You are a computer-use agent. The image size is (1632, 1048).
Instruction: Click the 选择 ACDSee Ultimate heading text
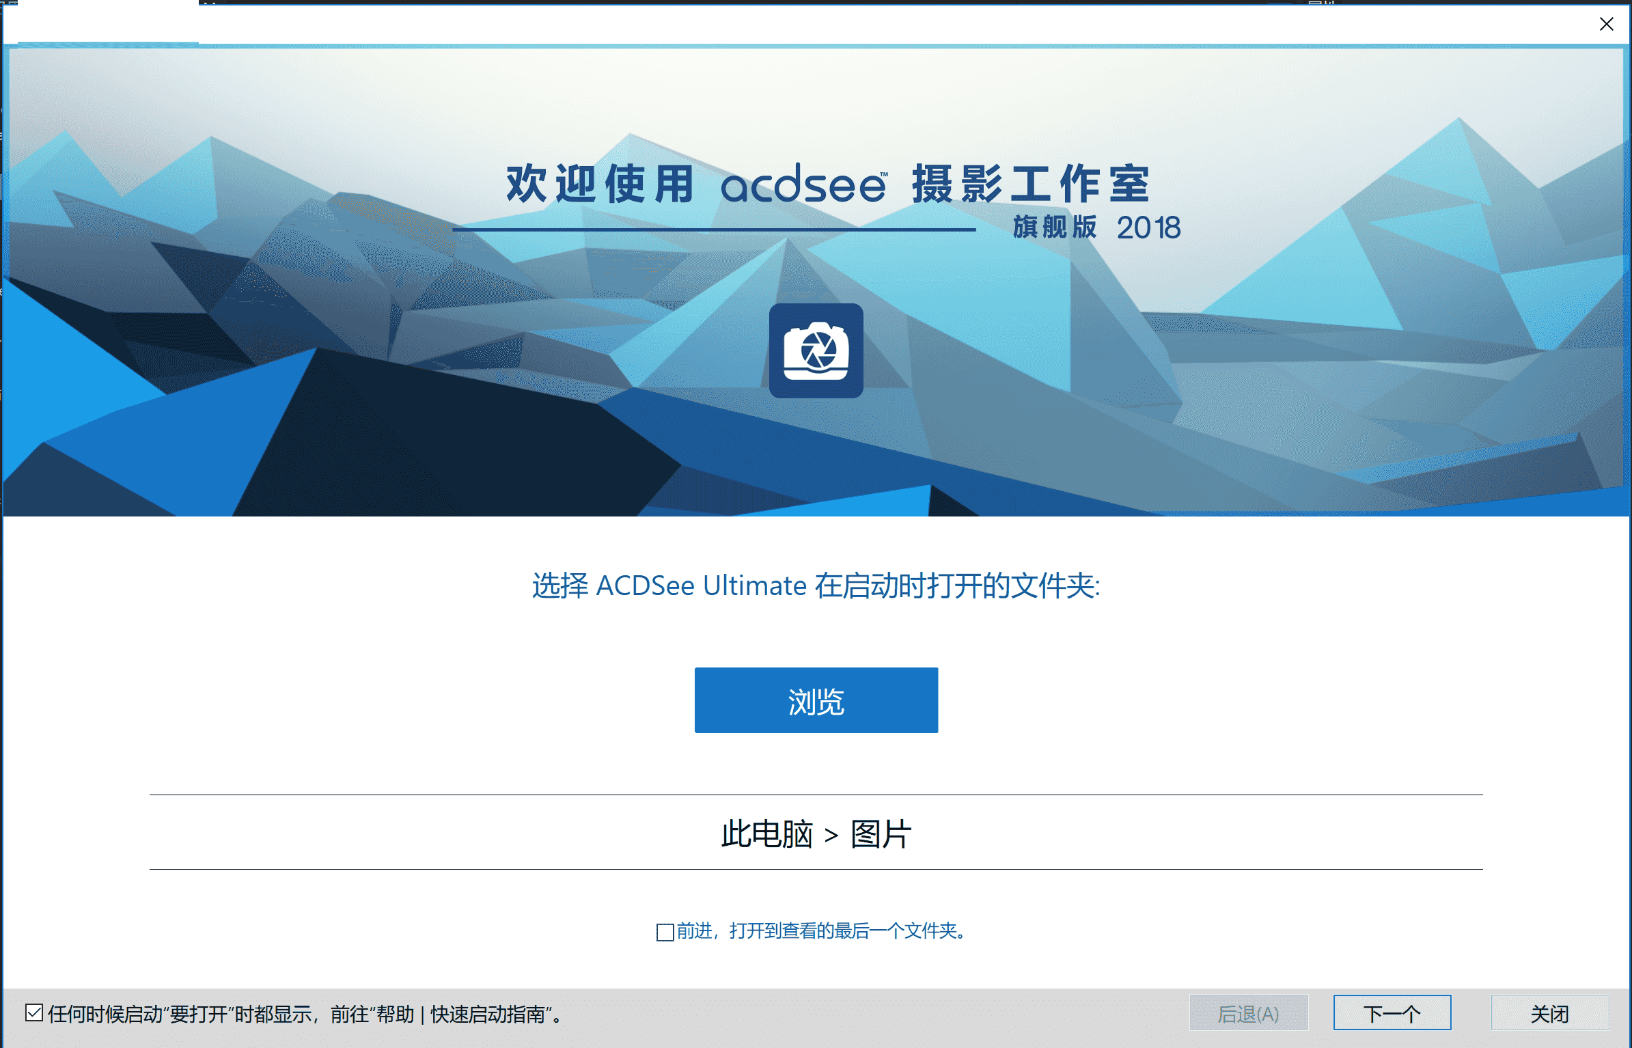pyautogui.click(x=816, y=585)
